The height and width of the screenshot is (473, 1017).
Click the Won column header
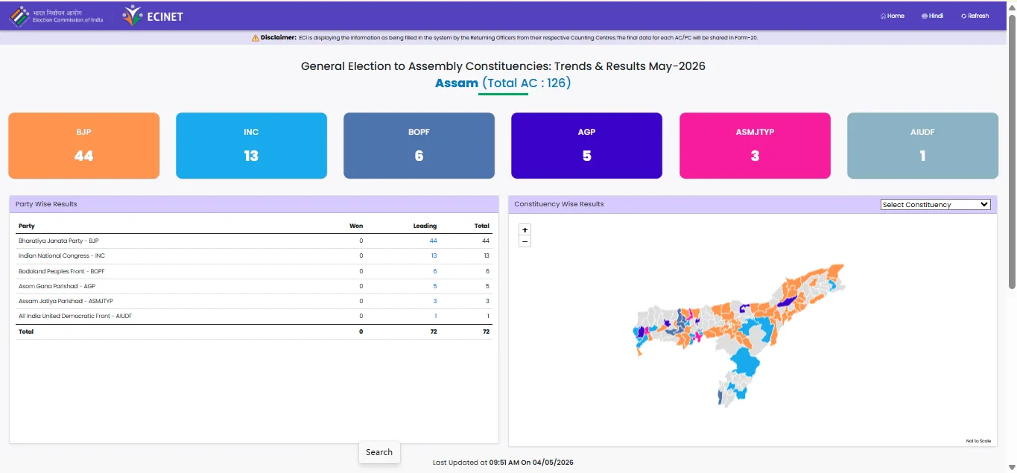(x=356, y=226)
